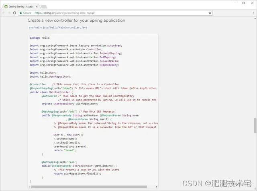Click the browser forward arrow
Image resolution: width=257 pixels, height=191 pixels.
[9, 13]
